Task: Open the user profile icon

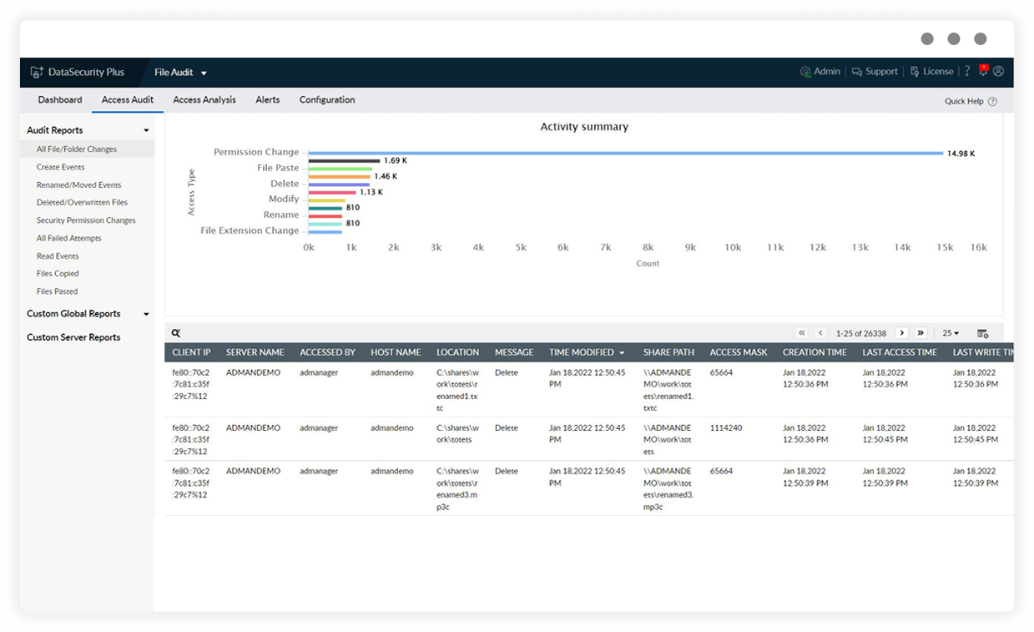Action: click(x=999, y=72)
